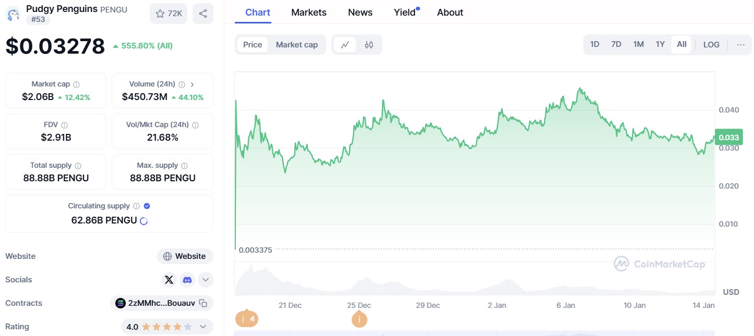Copy the contract address icon
The width and height of the screenshot is (754, 336).
point(204,303)
